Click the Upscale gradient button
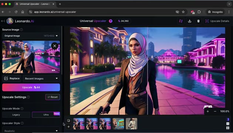 31,87
